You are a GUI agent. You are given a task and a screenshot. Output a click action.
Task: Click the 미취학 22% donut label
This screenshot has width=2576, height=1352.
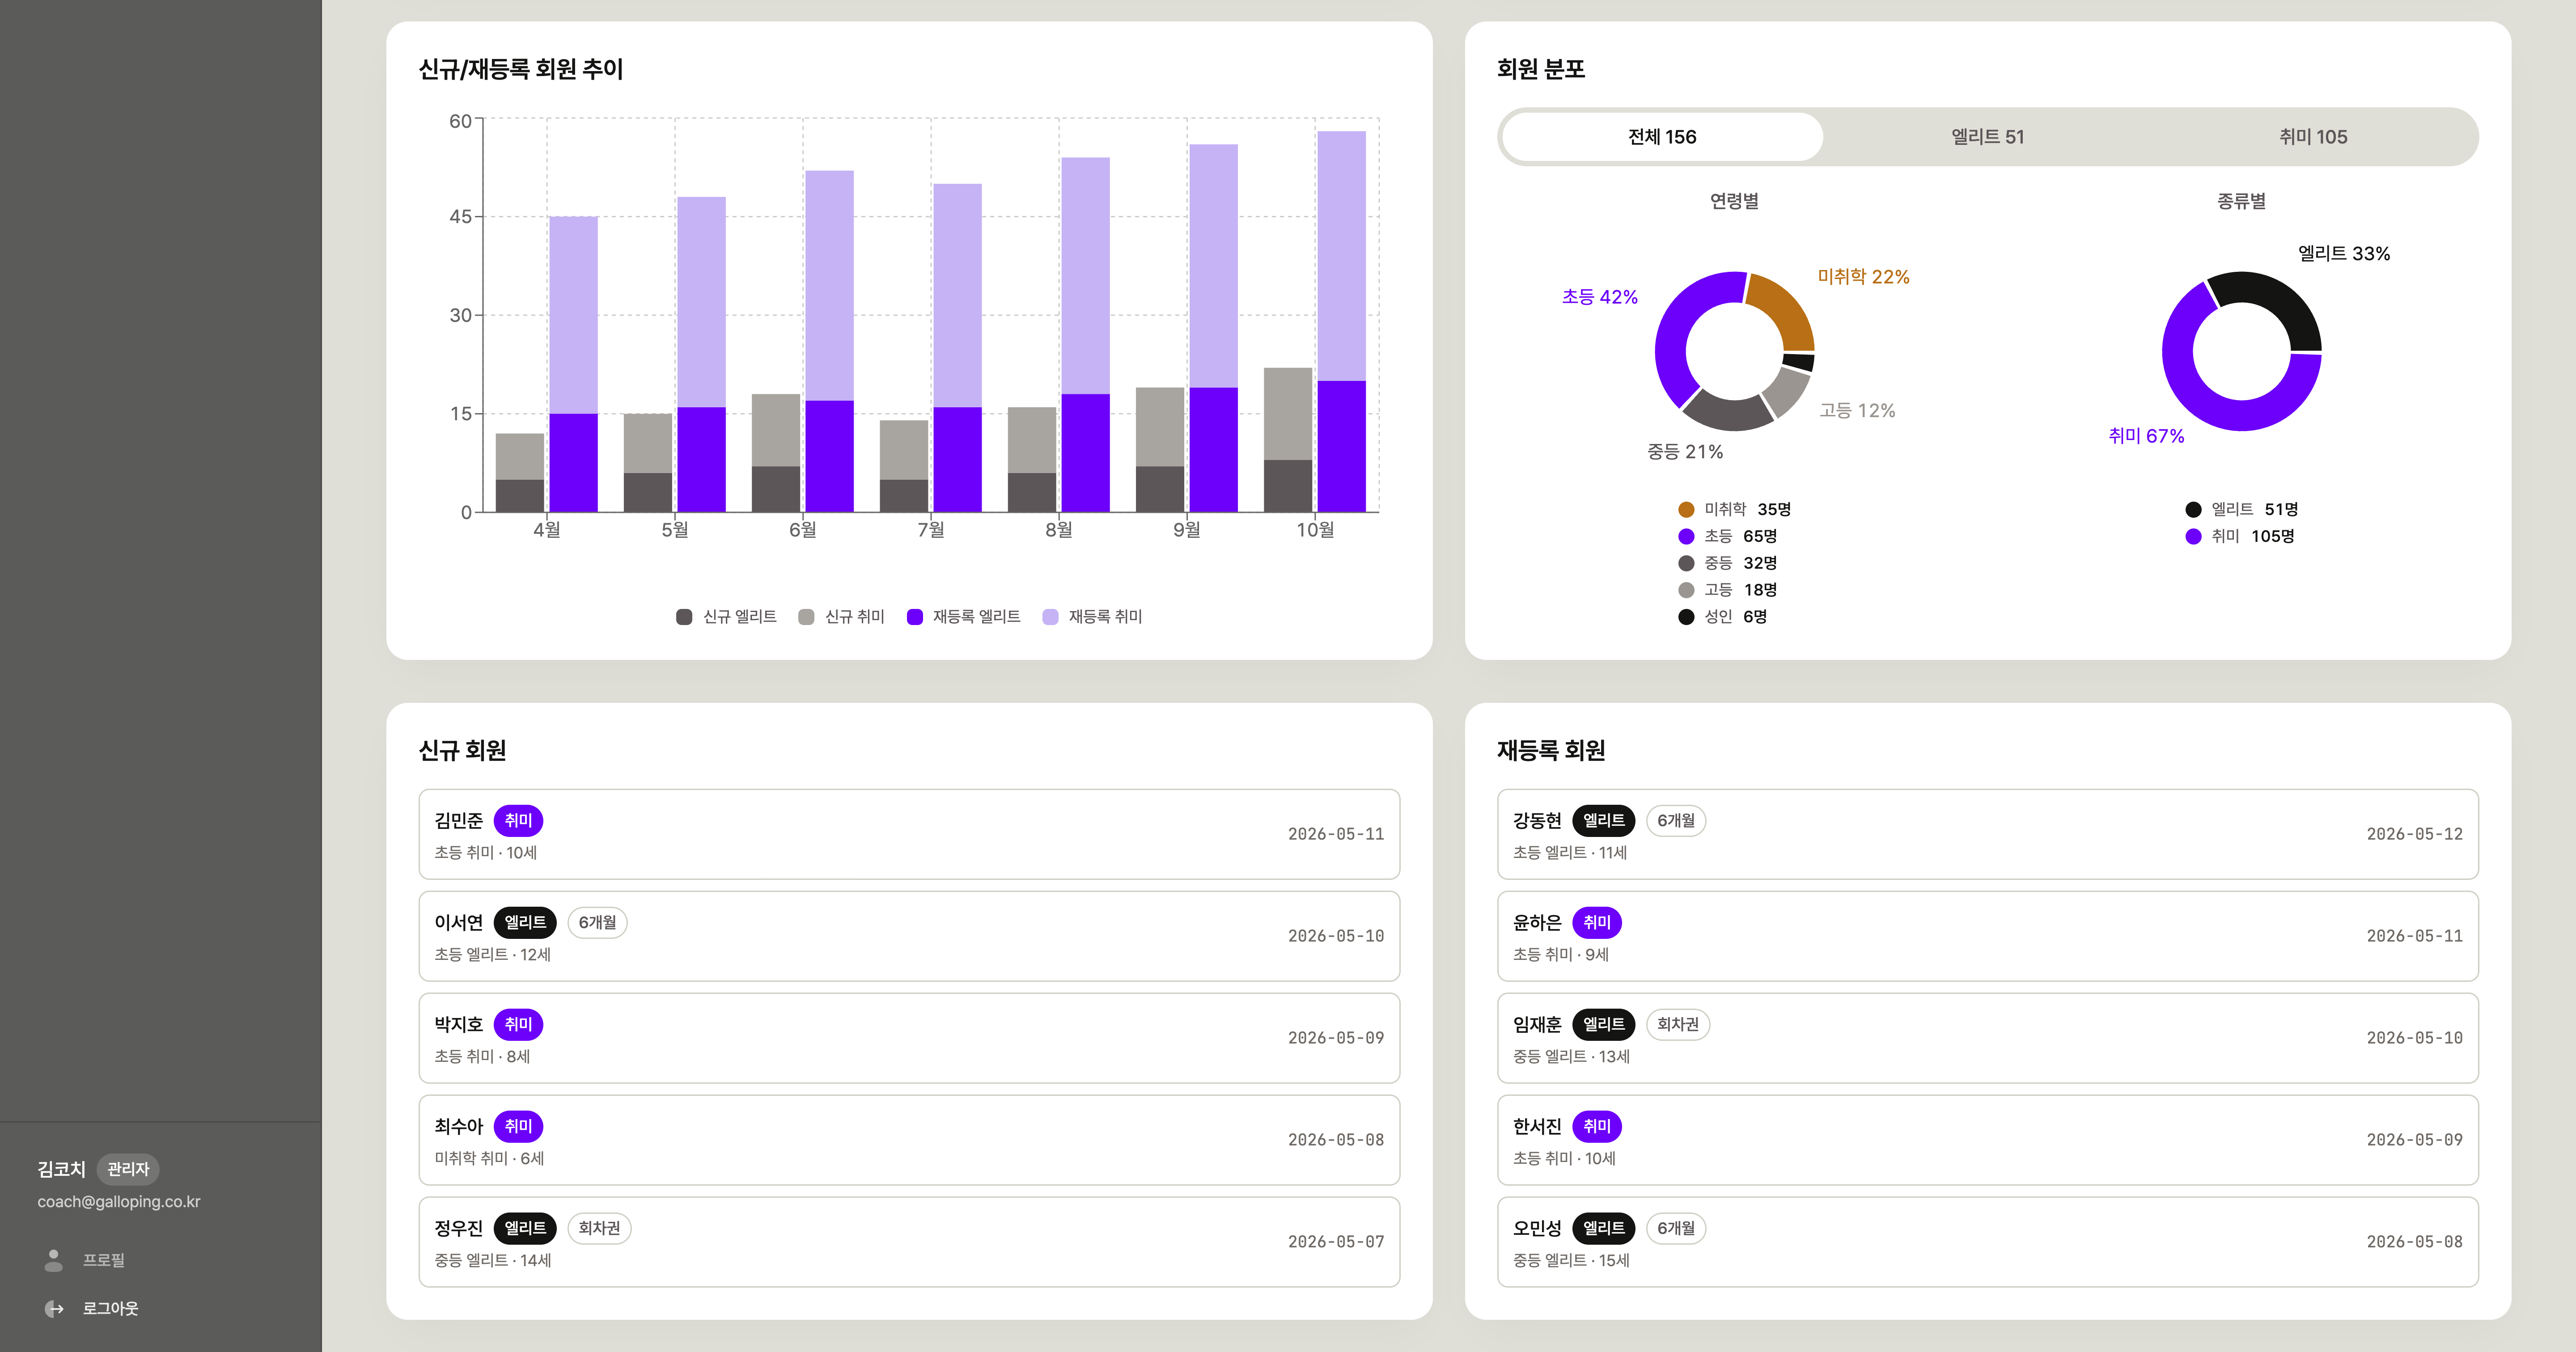click(1863, 277)
